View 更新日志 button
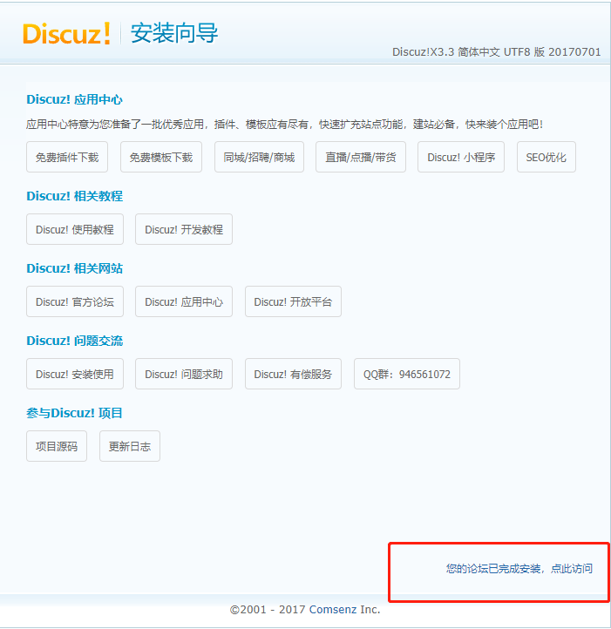This screenshot has width=611, height=629. coord(130,446)
